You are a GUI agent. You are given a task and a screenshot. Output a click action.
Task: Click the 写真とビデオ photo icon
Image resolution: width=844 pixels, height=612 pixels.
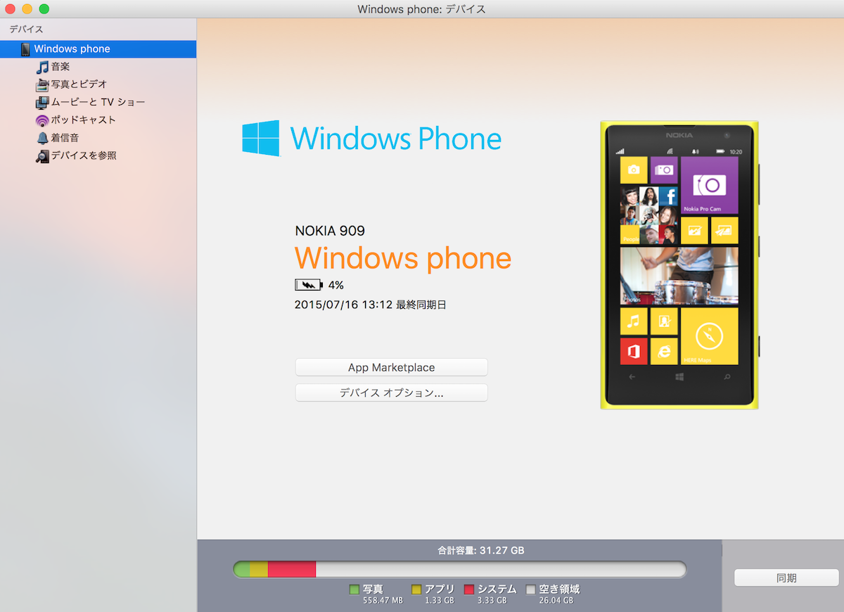point(42,84)
